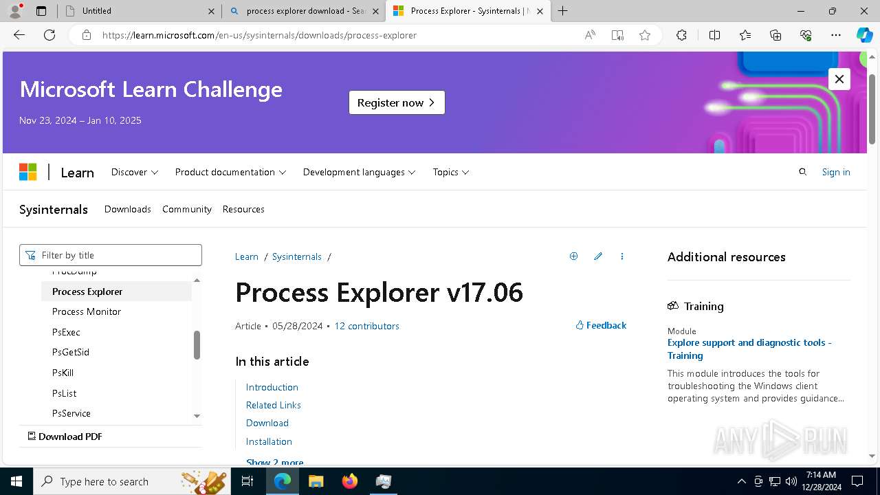Close the Process Explorer Sysinternals tab
This screenshot has height=495, width=880.
point(540,11)
